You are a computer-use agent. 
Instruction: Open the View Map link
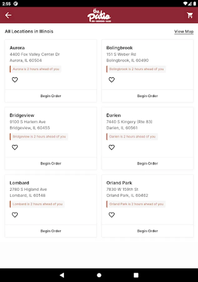pyautogui.click(x=184, y=32)
